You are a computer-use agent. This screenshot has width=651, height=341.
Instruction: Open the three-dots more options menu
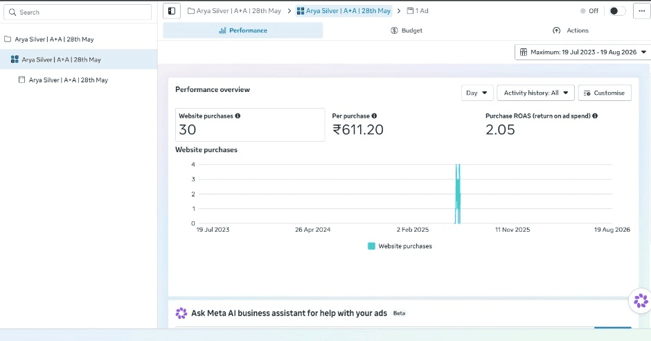[642, 11]
